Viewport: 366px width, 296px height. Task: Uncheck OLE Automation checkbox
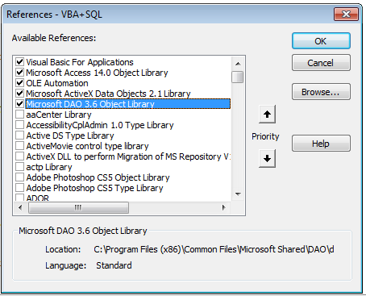pos(19,83)
